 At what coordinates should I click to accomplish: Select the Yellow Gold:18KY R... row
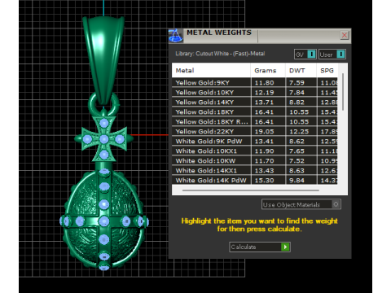tap(255, 121)
